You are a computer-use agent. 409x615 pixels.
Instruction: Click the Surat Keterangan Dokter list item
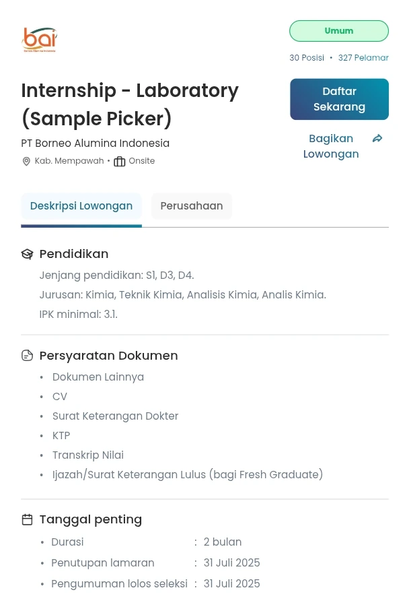click(115, 416)
